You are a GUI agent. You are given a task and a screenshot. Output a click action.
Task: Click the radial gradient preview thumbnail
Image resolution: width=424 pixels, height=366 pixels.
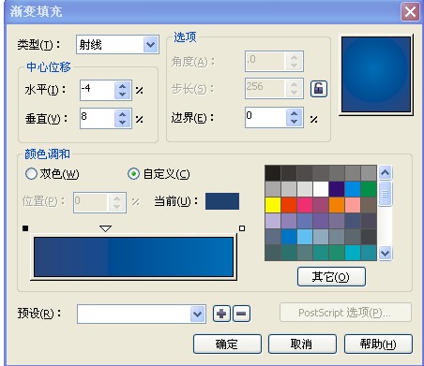pos(376,74)
